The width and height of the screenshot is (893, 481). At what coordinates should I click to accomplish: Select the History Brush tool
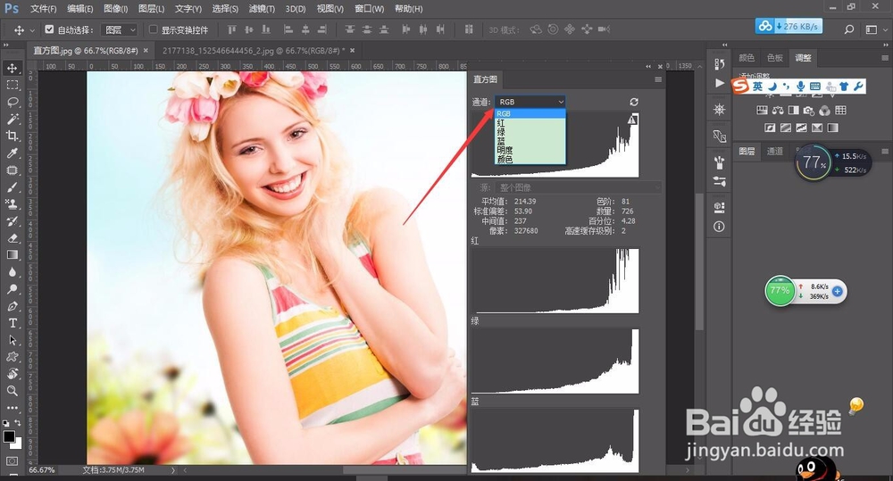coord(12,220)
